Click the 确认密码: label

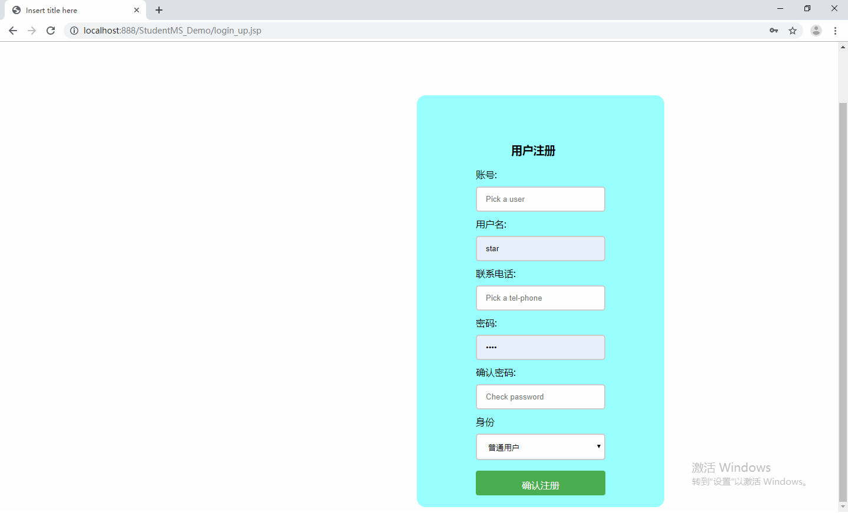[x=496, y=373]
